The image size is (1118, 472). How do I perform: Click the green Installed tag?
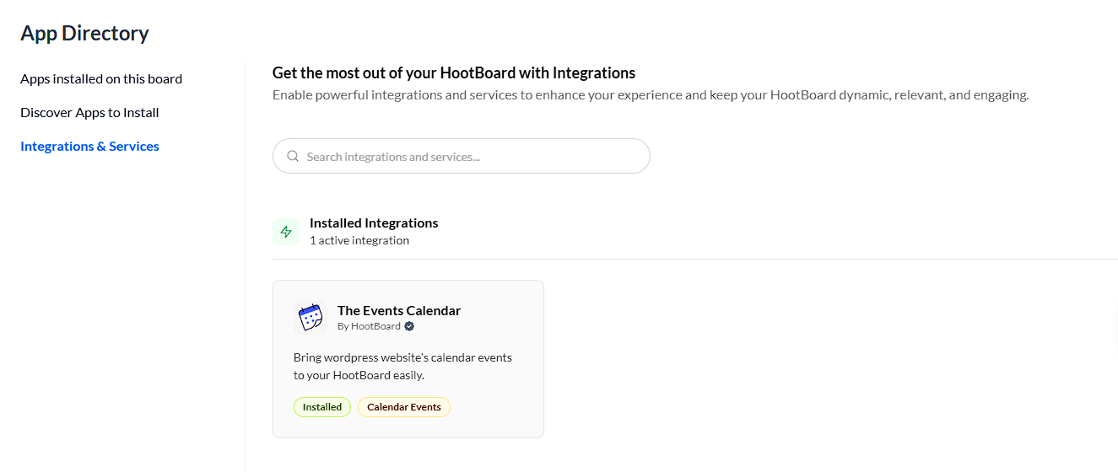tap(322, 407)
